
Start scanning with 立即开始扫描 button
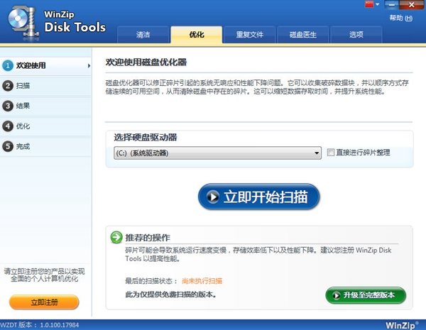point(258,197)
